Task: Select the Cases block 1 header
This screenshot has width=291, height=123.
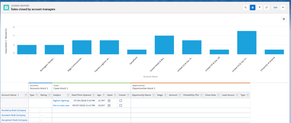Action: 61,88
